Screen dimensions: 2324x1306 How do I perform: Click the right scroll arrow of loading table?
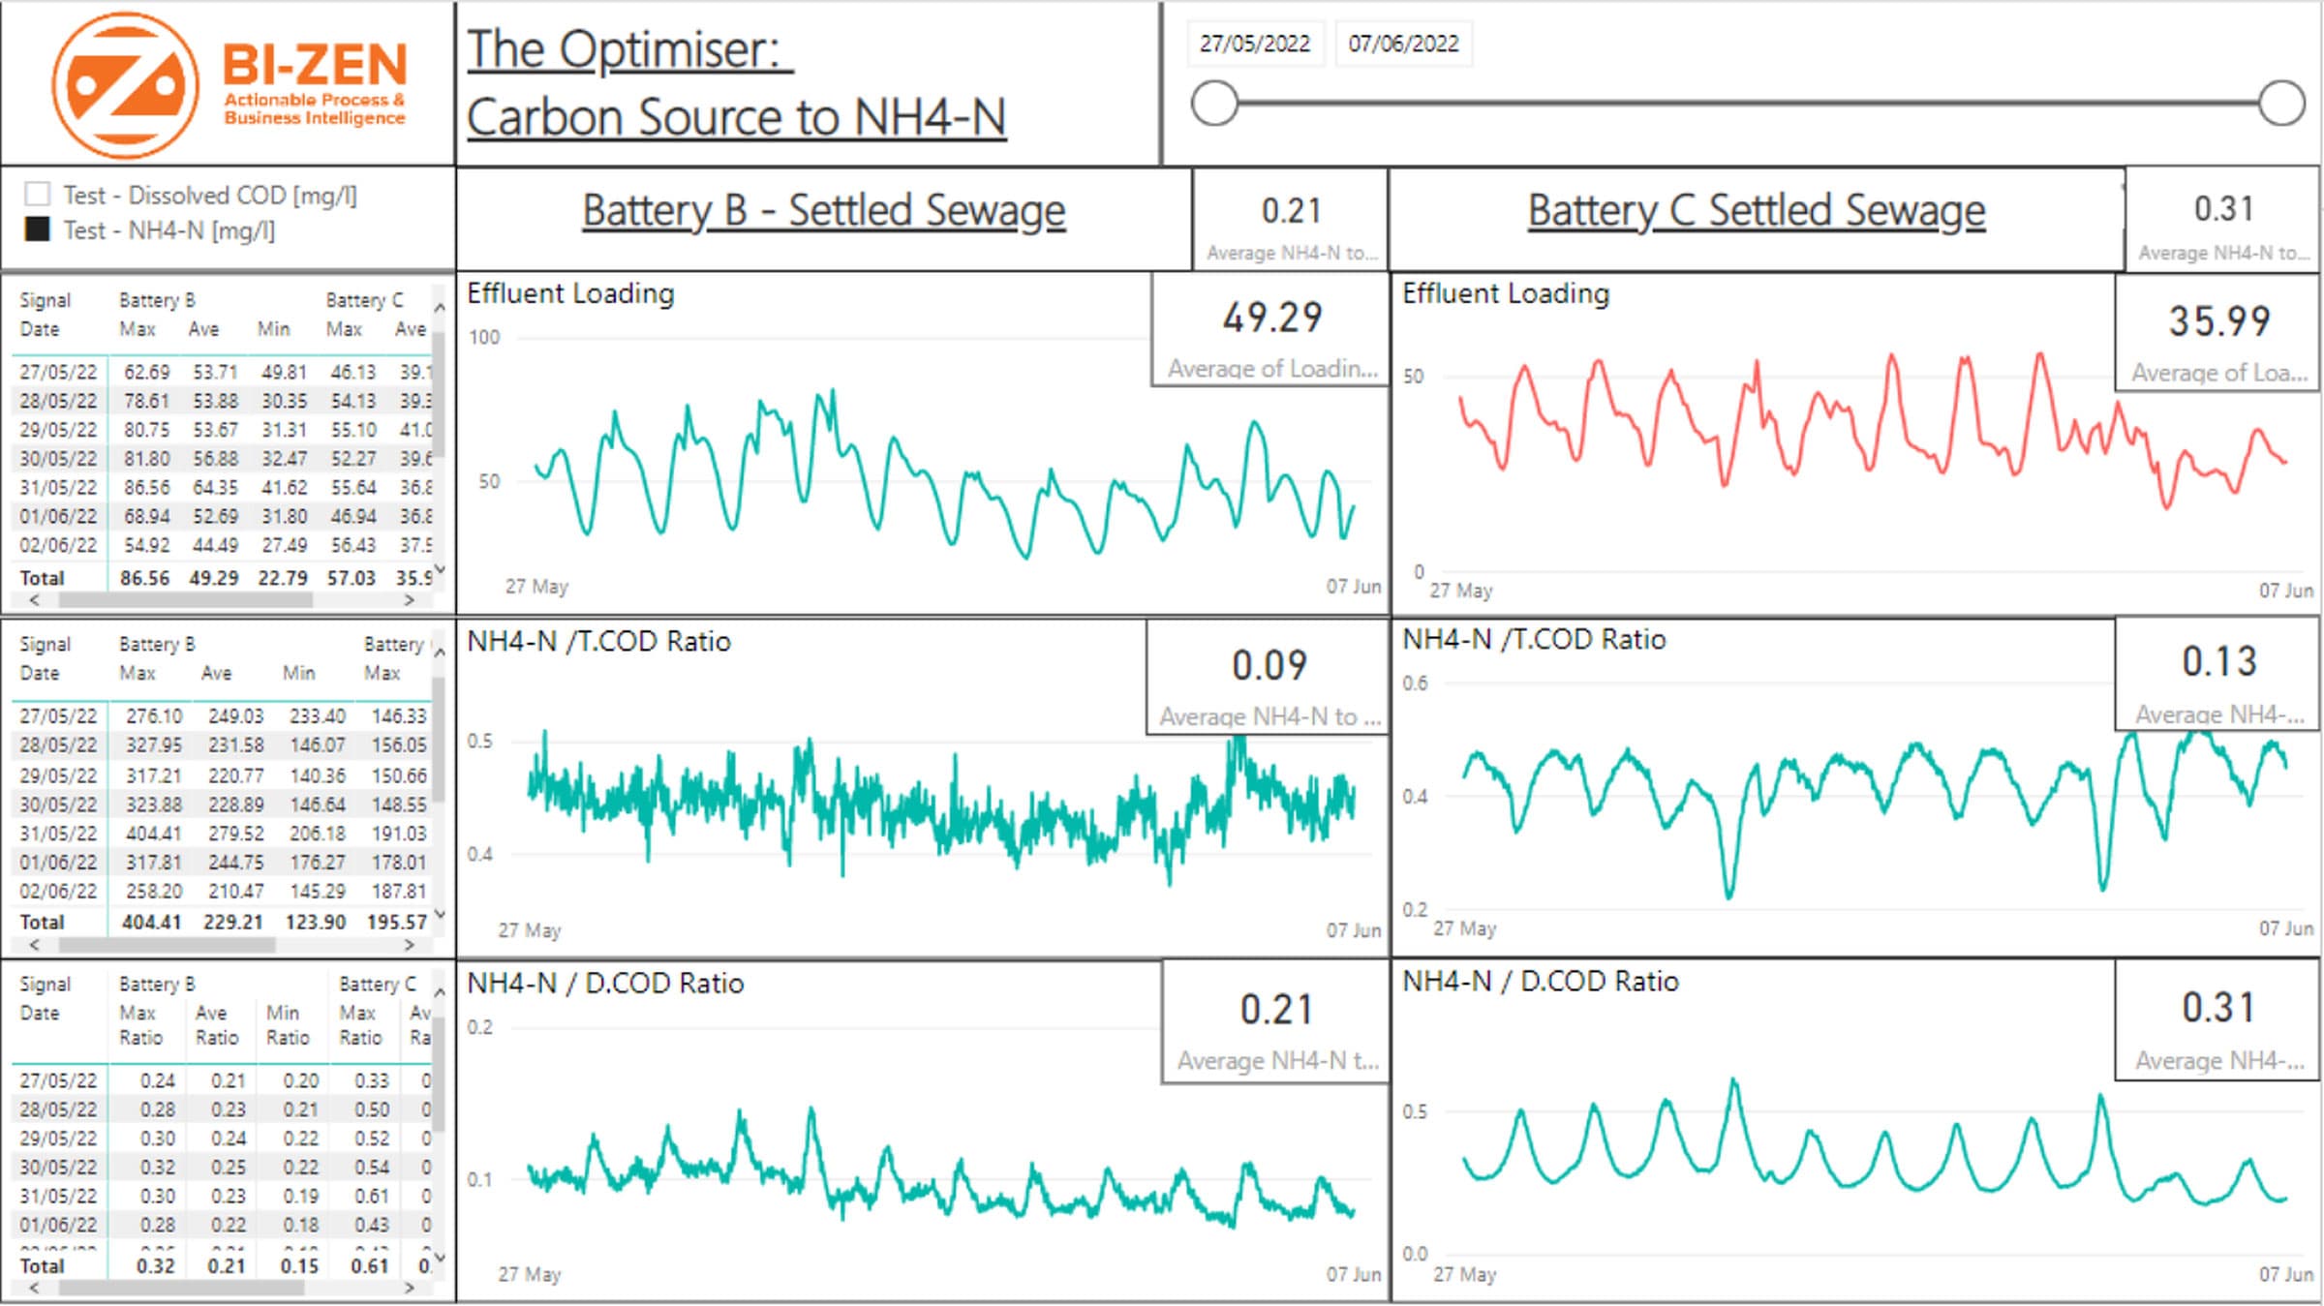410,600
